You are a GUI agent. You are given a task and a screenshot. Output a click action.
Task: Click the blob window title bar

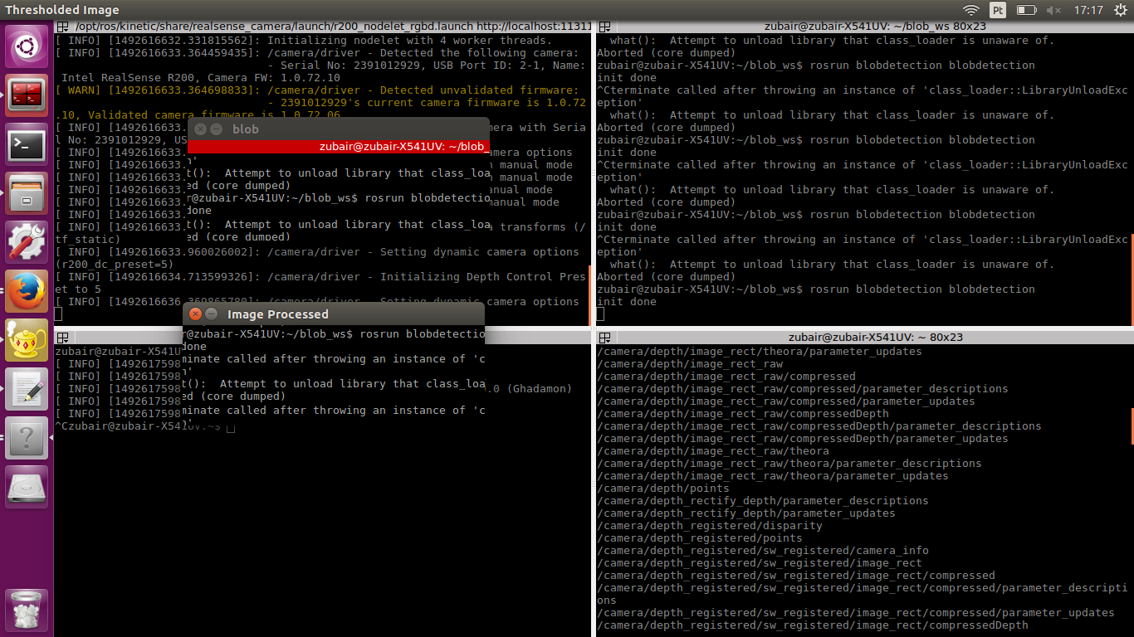(x=339, y=129)
